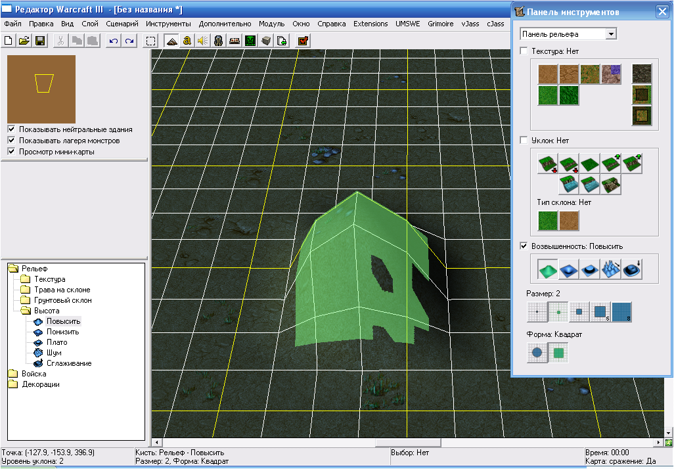
Task: Choose the shallow water cliff tool
Action: point(589,185)
